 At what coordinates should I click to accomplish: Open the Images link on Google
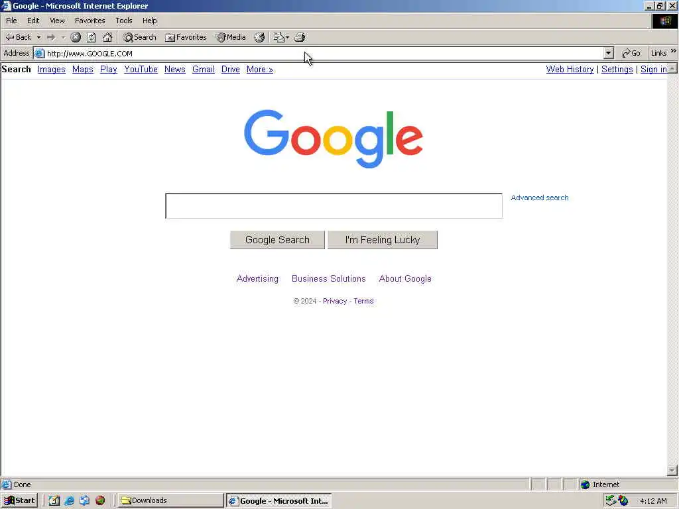click(52, 69)
